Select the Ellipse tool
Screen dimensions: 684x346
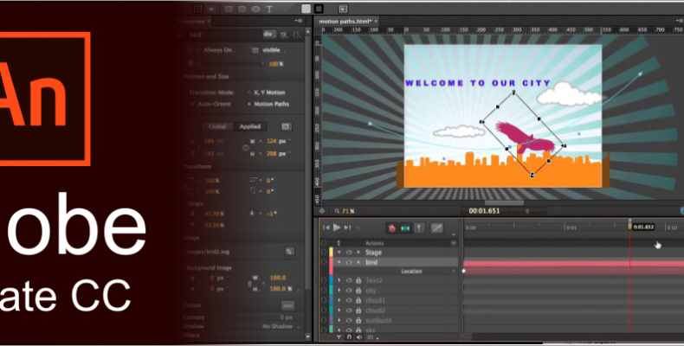[x=255, y=10]
